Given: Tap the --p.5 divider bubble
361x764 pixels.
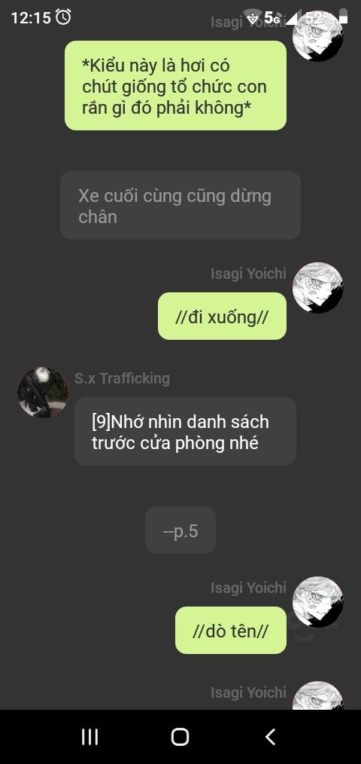Looking at the screenshot, I should [180, 530].
